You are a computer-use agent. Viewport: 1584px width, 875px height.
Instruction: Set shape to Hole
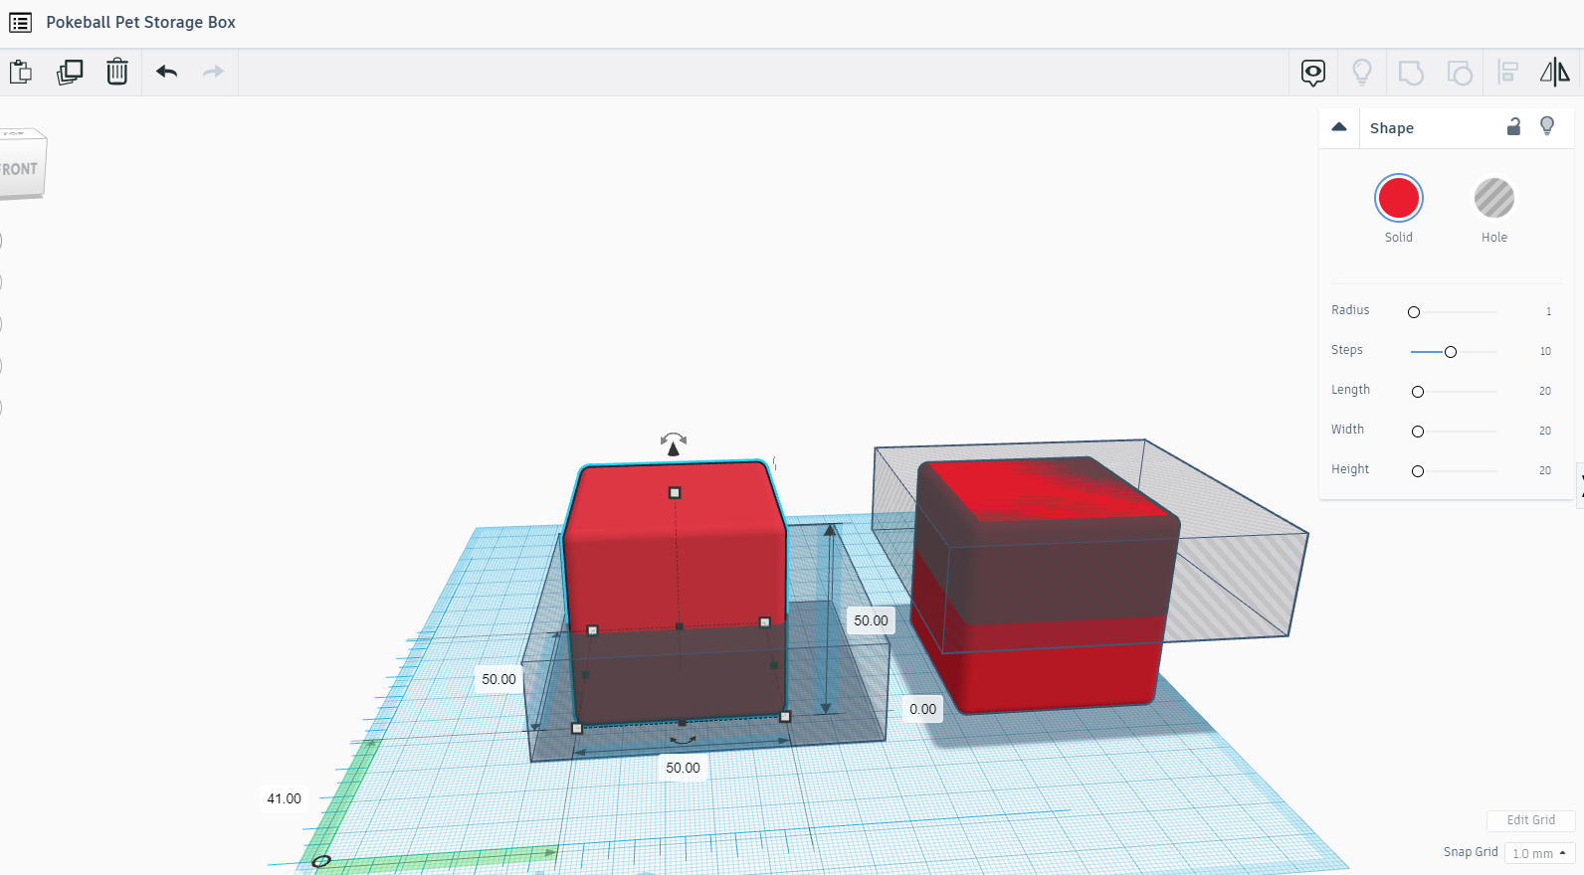[1493, 198]
